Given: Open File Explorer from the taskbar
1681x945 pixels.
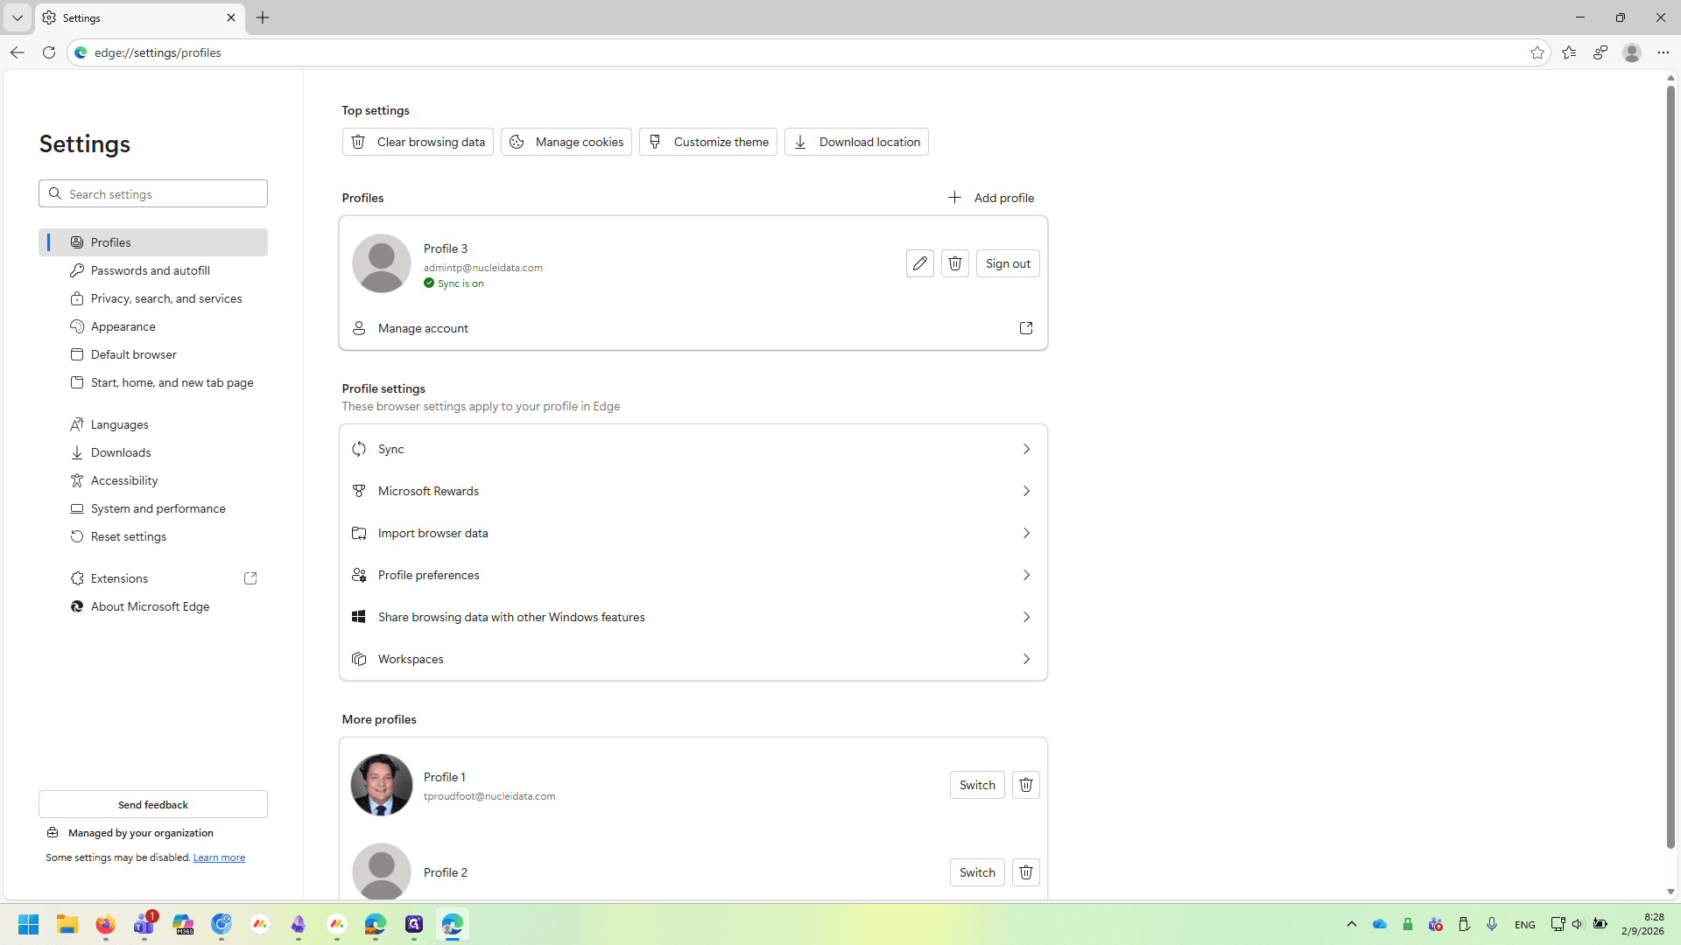Looking at the screenshot, I should (67, 924).
